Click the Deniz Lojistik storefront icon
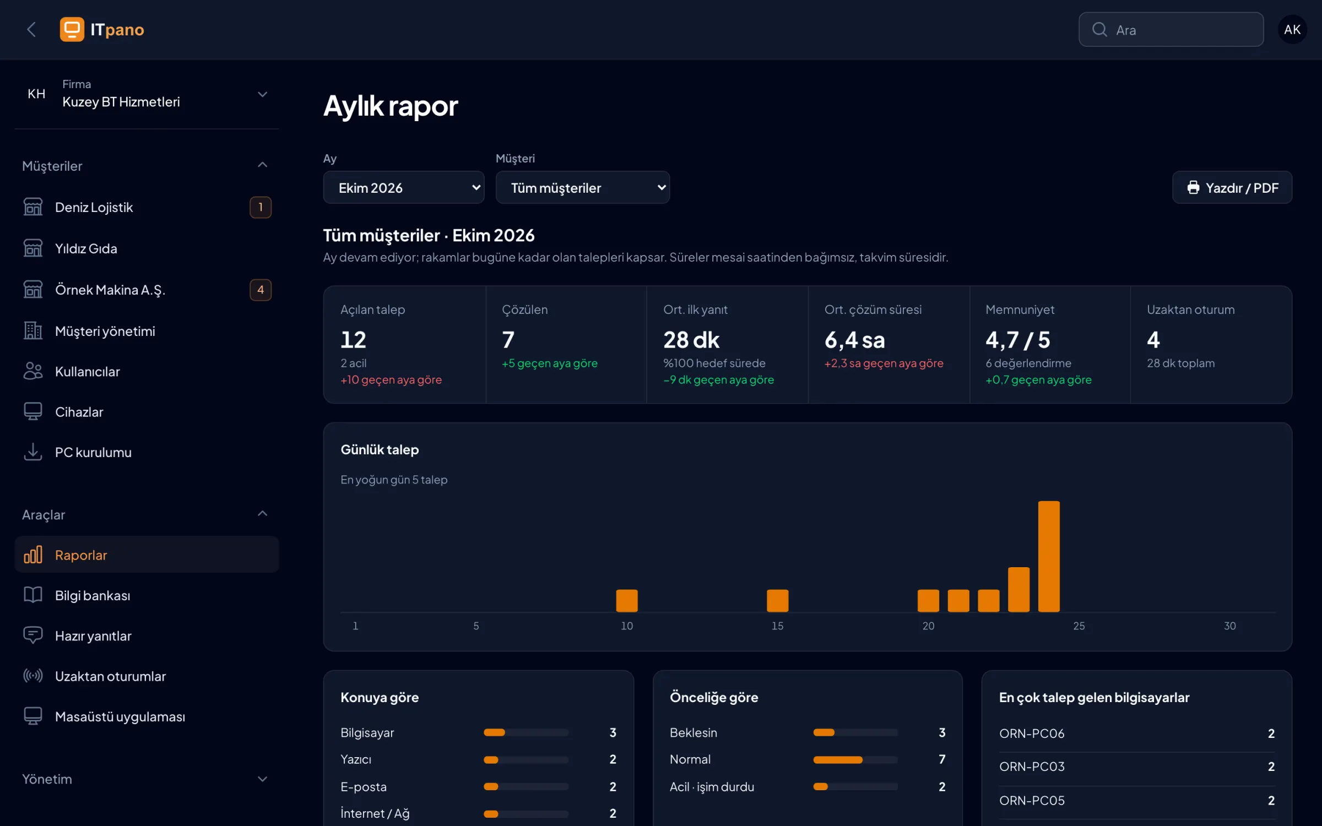 (x=33, y=207)
